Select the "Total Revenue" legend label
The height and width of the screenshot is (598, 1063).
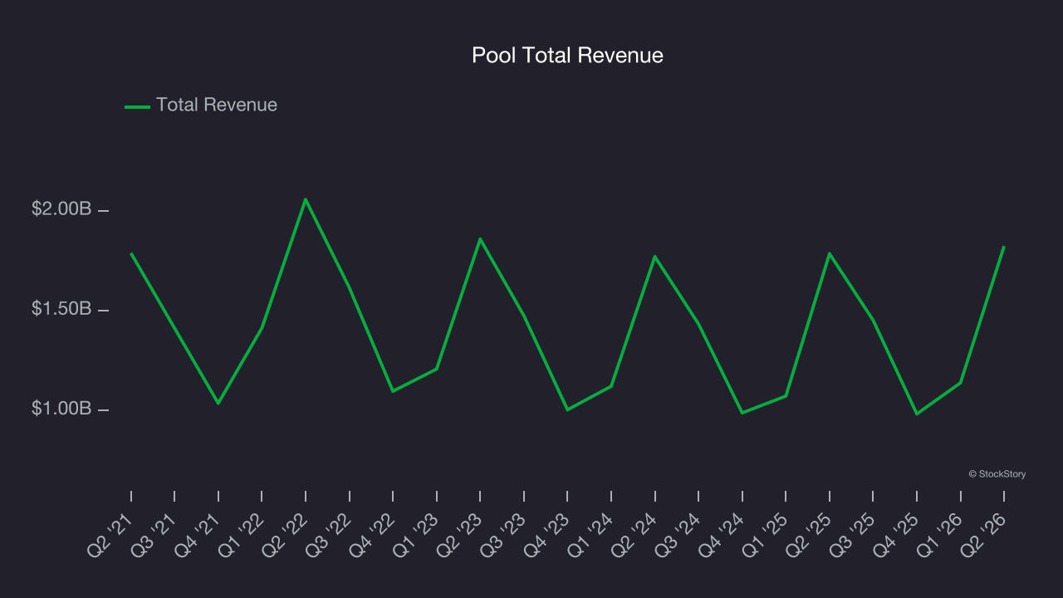[x=217, y=105]
